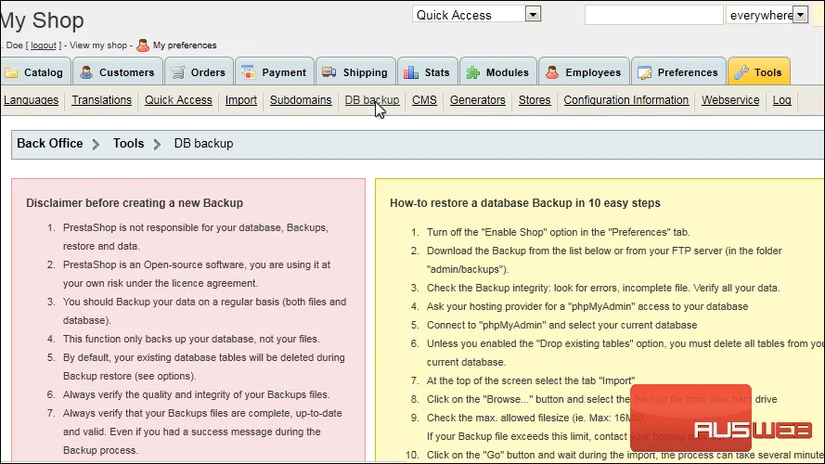Click View my shop link

click(x=98, y=45)
